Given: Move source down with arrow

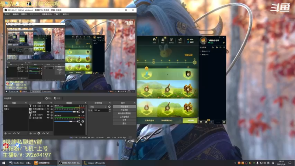Looking at the screenshot, I should pos(48,133).
